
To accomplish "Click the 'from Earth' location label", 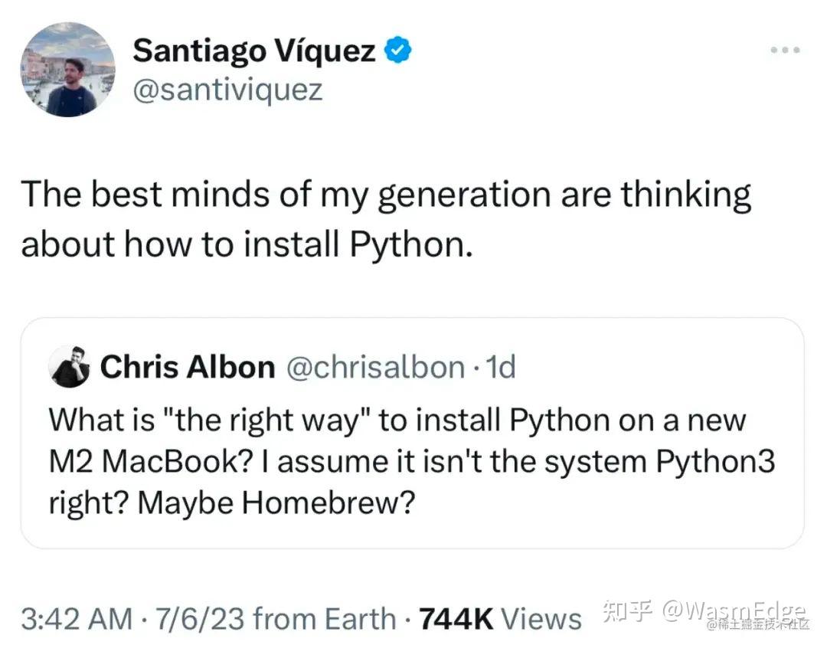I will pos(325,619).
